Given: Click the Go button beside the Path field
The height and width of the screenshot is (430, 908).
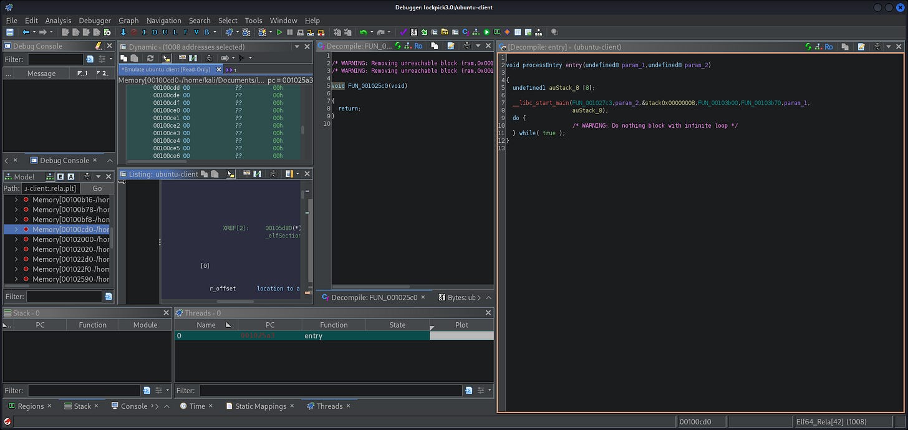Looking at the screenshot, I should [97, 188].
